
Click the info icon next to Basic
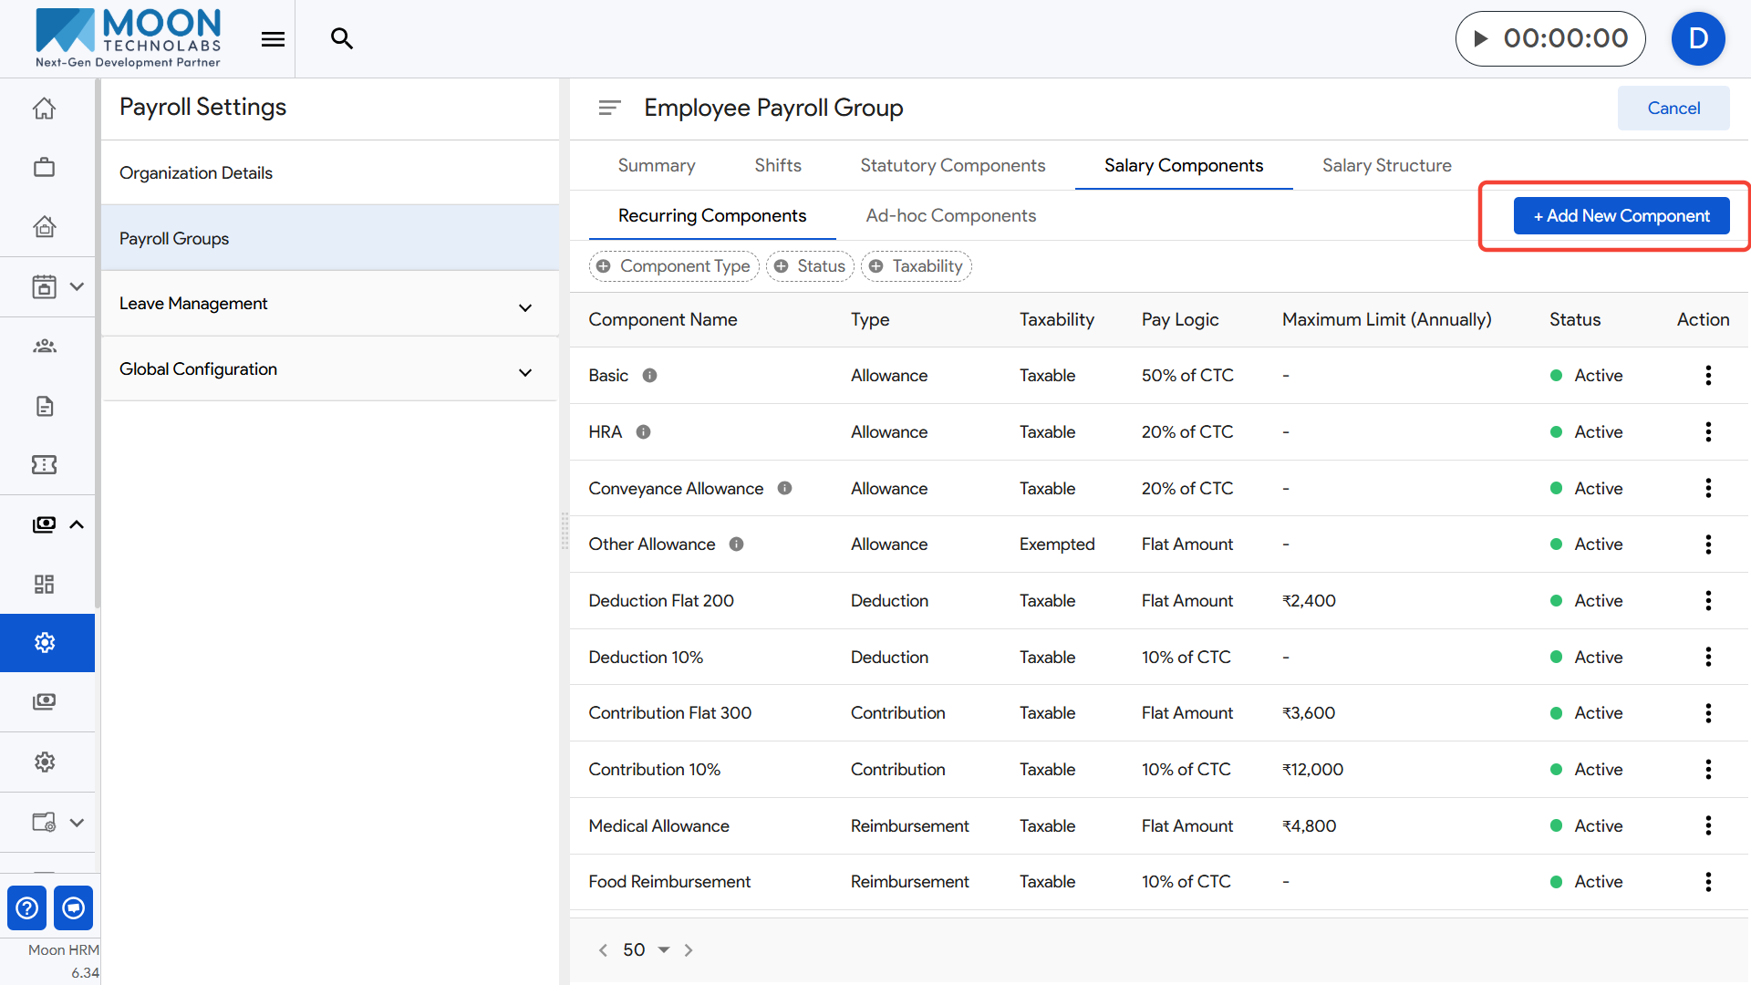pyautogui.click(x=649, y=376)
